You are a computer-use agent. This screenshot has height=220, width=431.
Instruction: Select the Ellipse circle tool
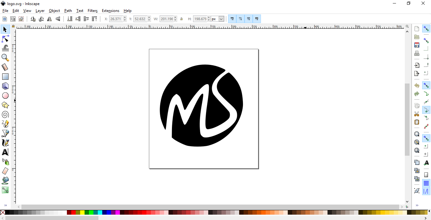[5, 96]
